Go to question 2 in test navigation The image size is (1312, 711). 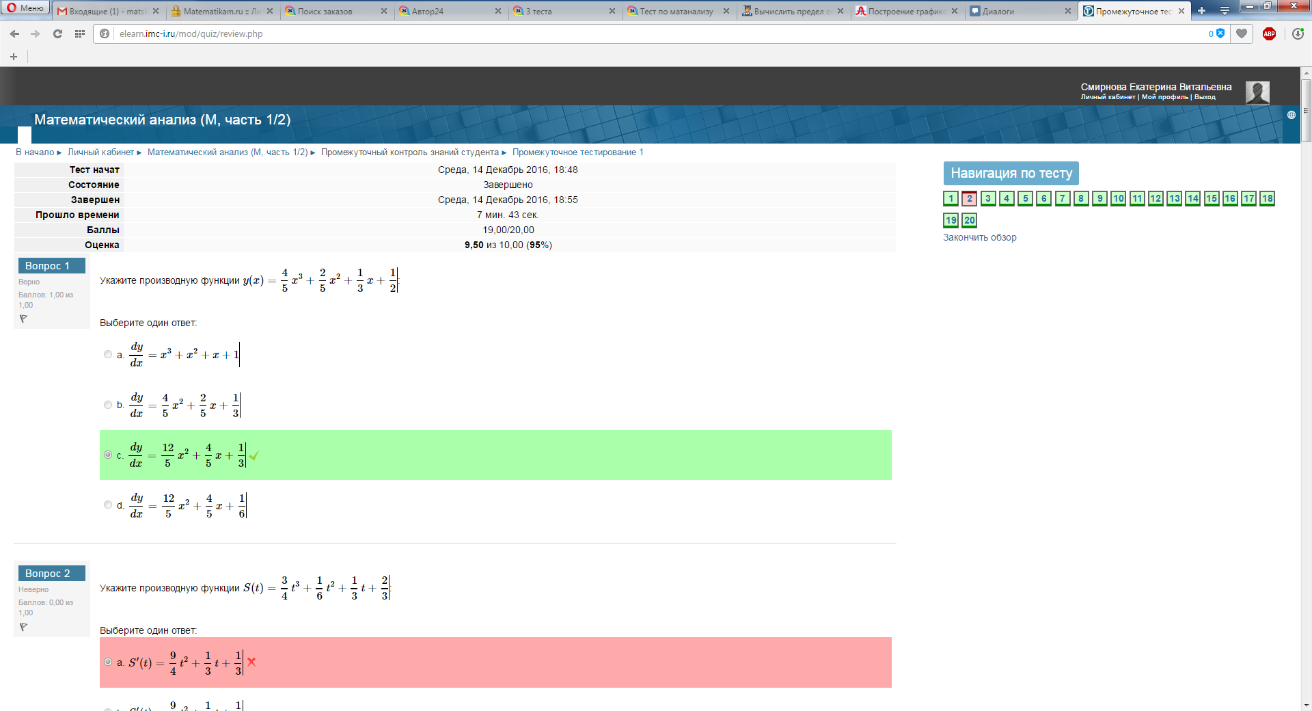pos(969,198)
